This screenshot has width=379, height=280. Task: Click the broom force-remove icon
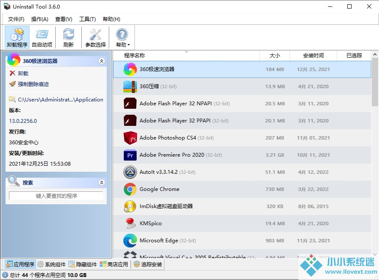pos(12,84)
